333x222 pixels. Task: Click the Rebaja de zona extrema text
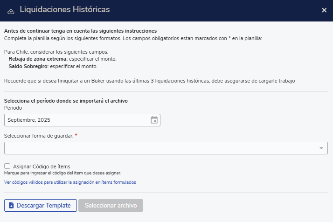(38, 59)
